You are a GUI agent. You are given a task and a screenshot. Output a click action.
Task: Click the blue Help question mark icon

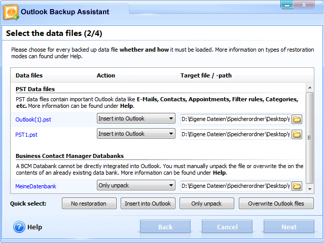point(19,227)
